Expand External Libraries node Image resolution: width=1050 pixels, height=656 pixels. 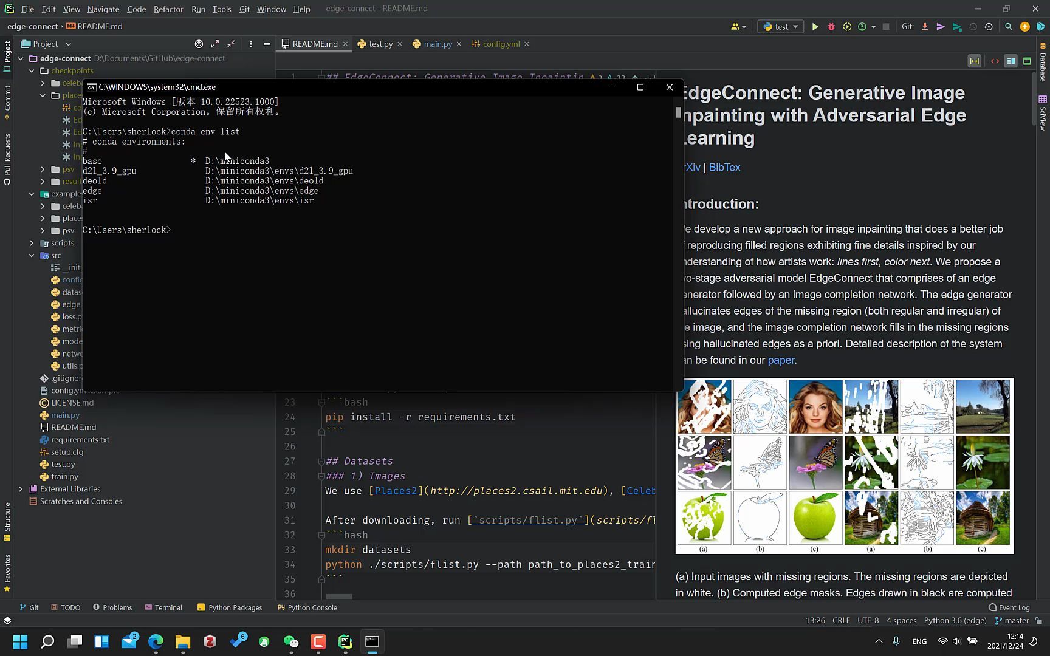tap(21, 489)
